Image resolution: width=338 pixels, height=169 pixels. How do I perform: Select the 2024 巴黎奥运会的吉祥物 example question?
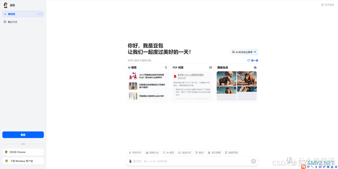click(147, 76)
